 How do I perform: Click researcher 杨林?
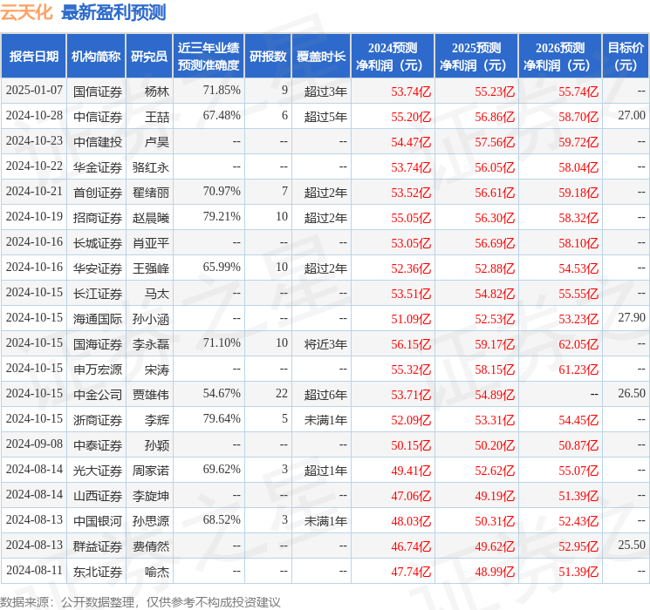click(157, 91)
